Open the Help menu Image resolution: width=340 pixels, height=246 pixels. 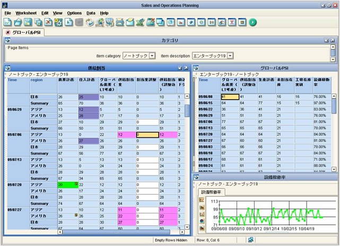pyautogui.click(x=104, y=13)
